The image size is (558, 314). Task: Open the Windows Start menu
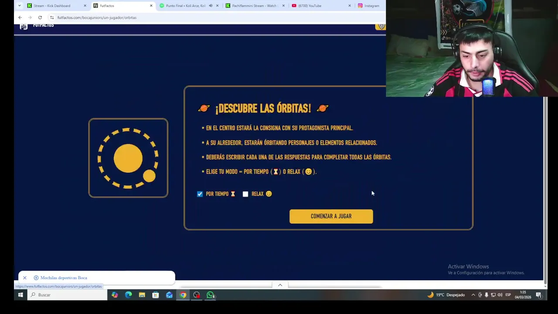20,295
